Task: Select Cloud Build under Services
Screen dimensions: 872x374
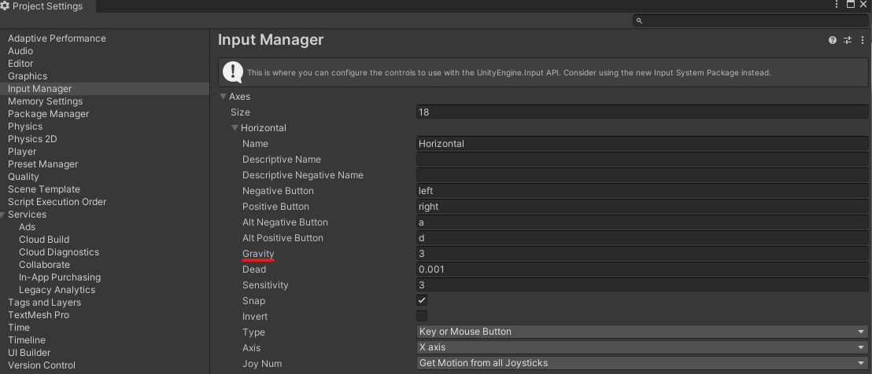Action: click(x=44, y=240)
